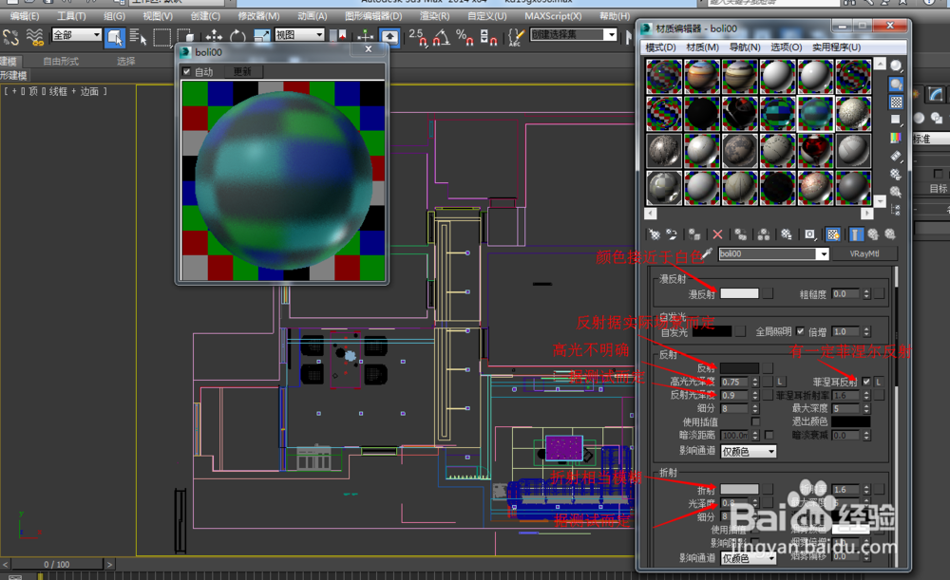Viewport: 950px width, 580px height.
Task: Activate the Select and Rotate tool
Action: [237, 37]
